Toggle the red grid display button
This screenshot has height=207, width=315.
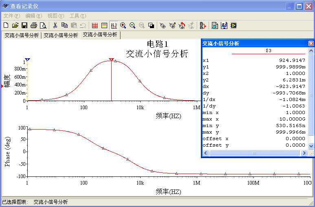95,26
